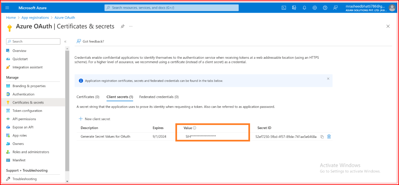Click the Roles and administrators icon
The image size is (399, 185).
[8, 152]
